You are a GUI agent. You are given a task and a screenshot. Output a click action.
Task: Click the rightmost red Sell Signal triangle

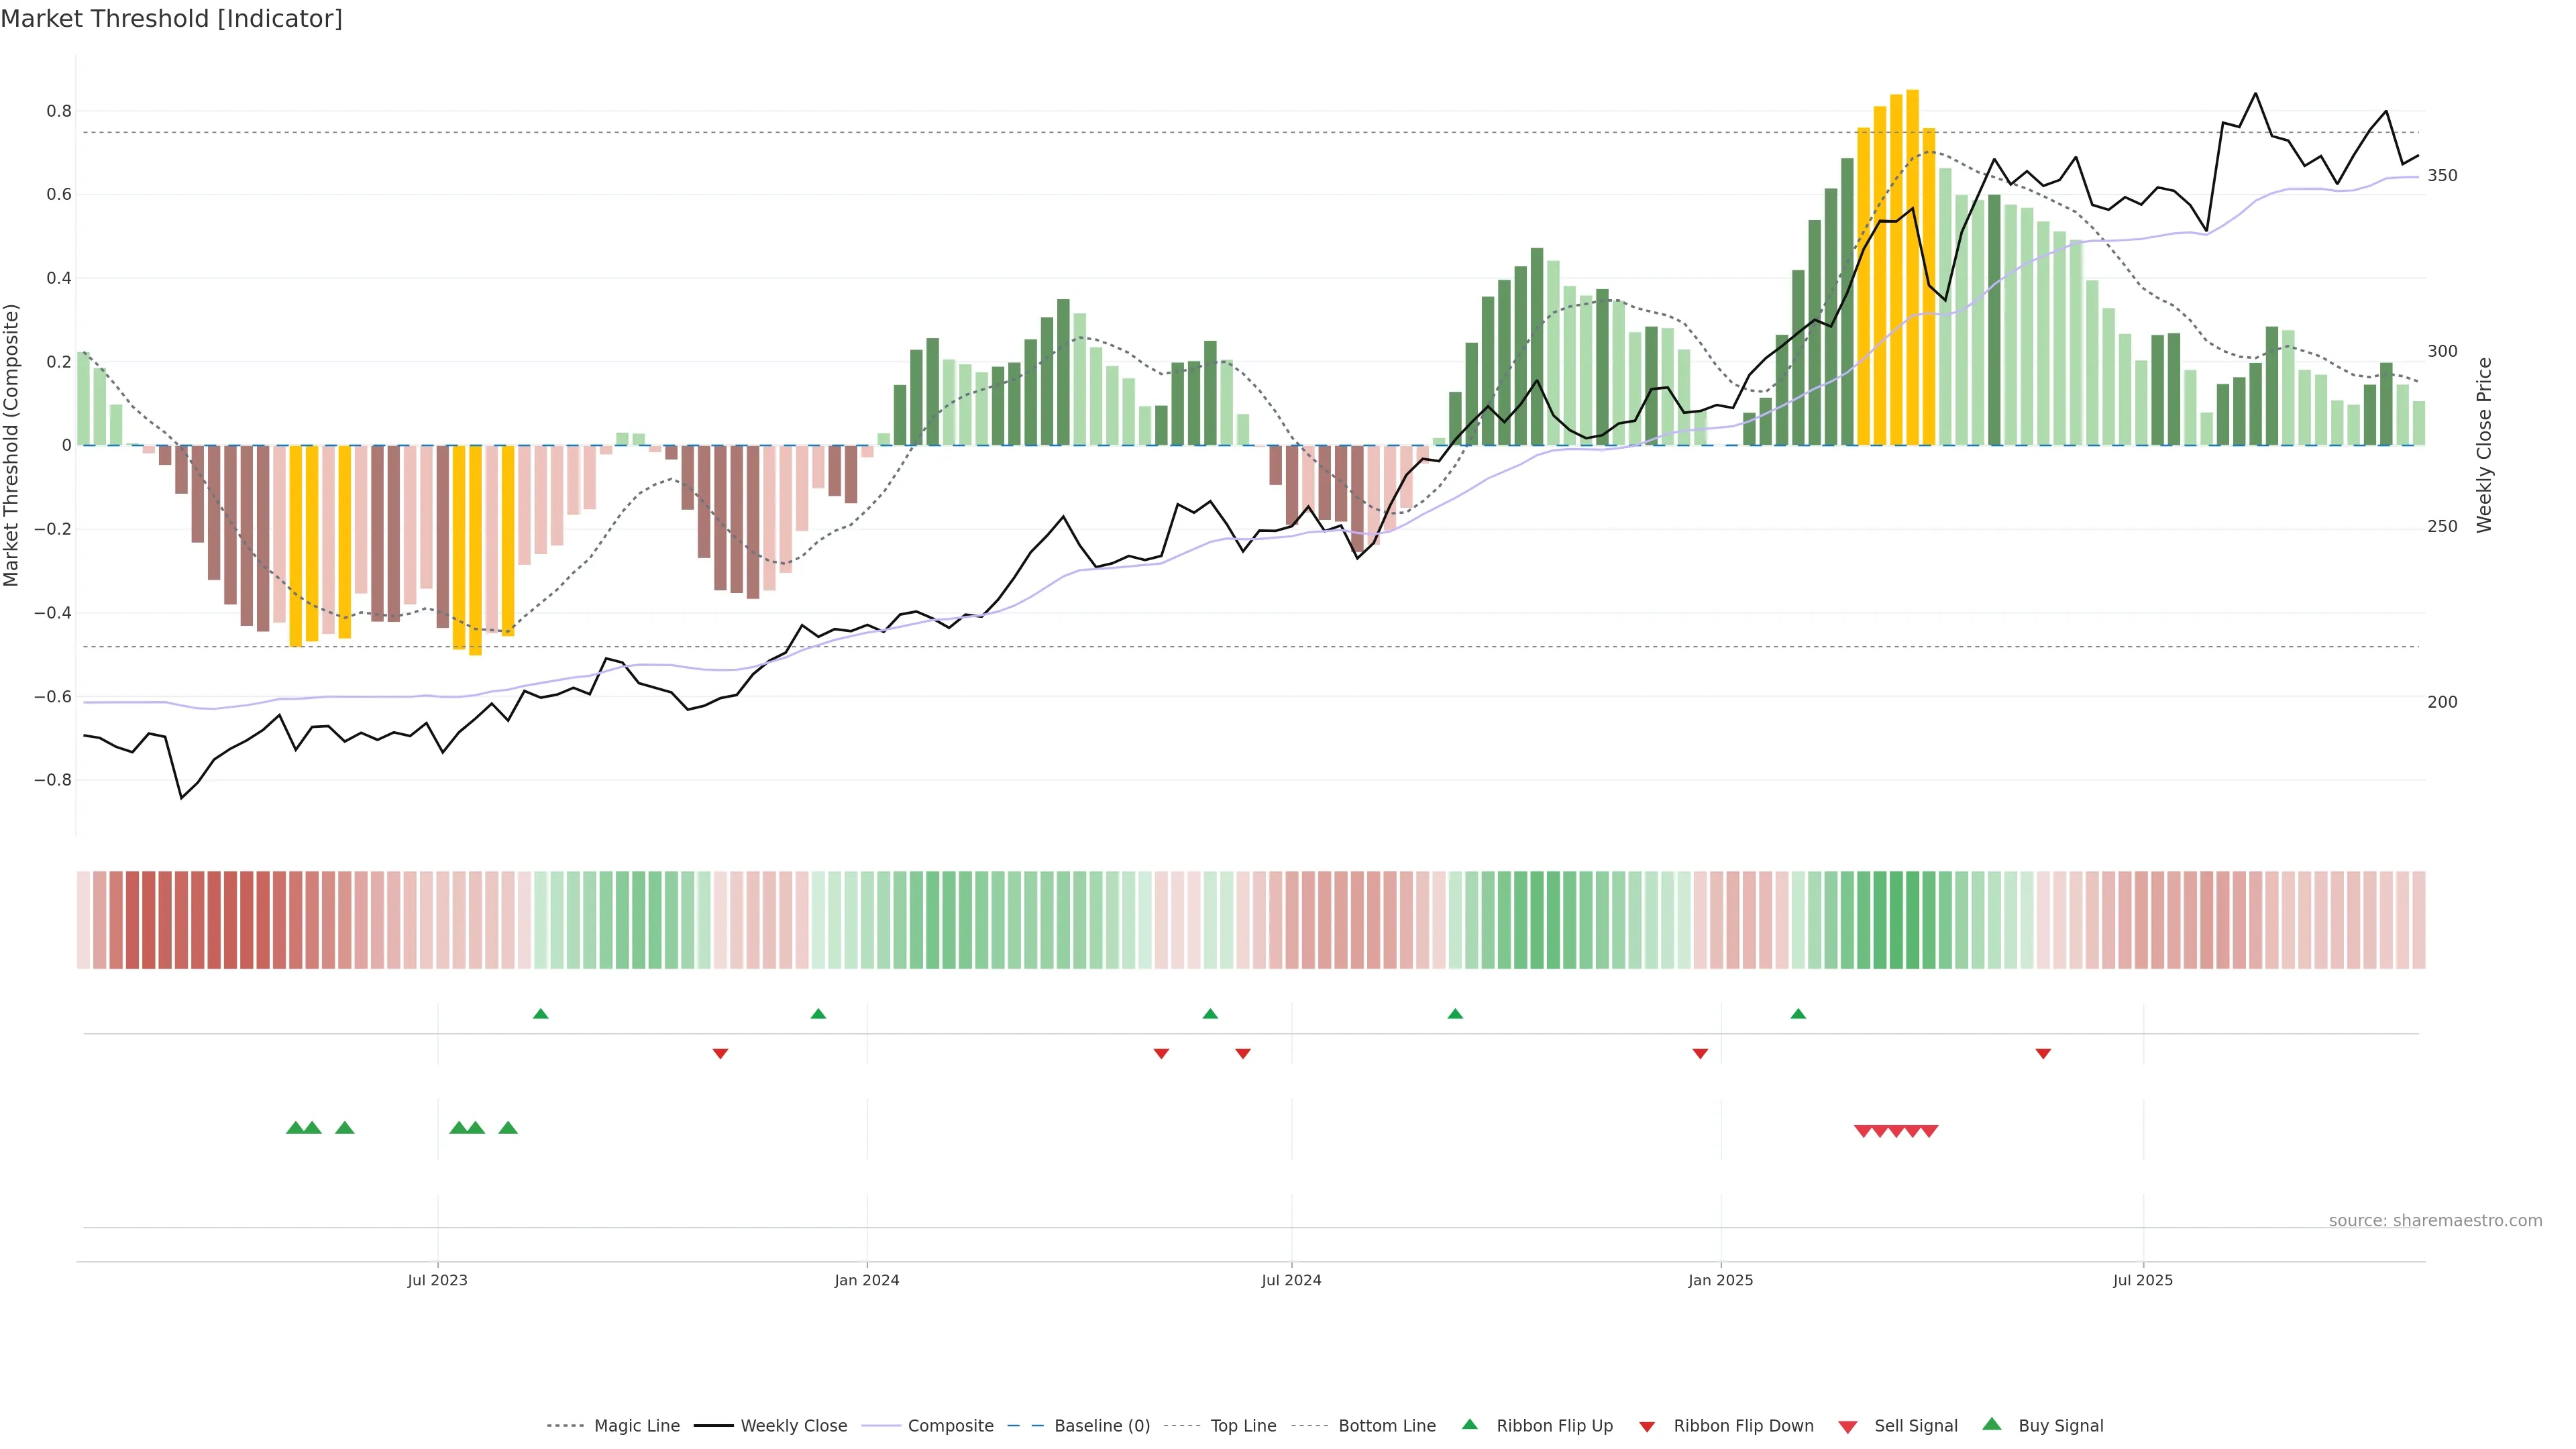(x=1929, y=1131)
